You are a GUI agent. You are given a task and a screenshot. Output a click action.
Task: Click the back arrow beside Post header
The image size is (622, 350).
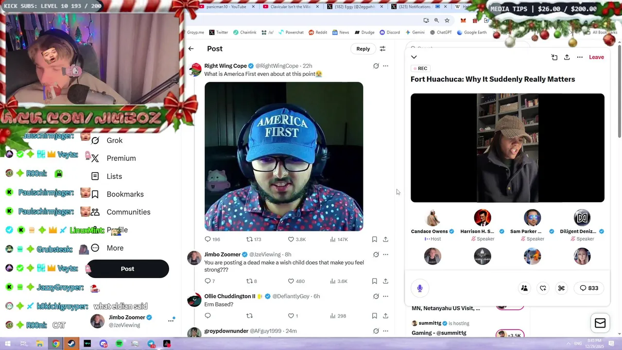tap(191, 49)
